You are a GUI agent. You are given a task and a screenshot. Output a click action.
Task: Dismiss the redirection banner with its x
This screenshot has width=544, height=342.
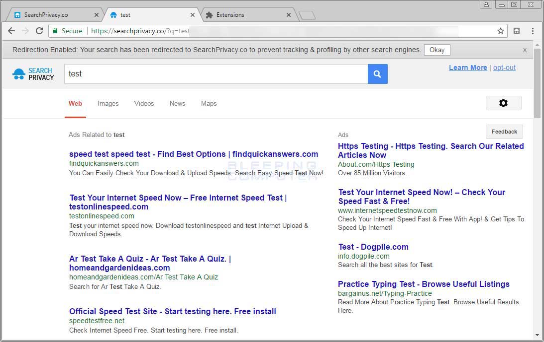point(525,50)
